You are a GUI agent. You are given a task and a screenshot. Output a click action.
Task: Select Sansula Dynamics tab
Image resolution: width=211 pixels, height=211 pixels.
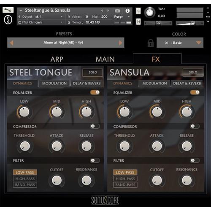[x=123, y=84]
